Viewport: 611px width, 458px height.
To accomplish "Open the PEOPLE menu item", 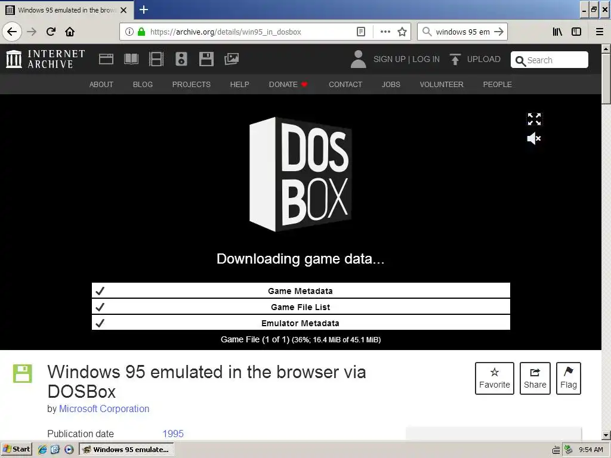I will click(497, 85).
